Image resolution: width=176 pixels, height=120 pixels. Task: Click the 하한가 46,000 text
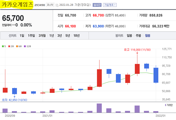[115, 26]
